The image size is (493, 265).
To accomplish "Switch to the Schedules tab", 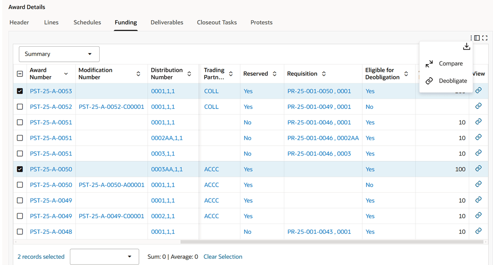I will 87,22.
